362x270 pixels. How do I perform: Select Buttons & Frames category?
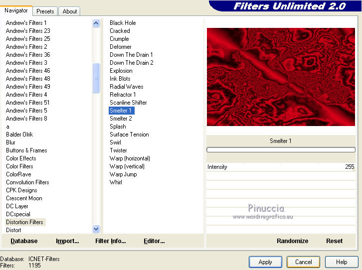[x=26, y=150]
